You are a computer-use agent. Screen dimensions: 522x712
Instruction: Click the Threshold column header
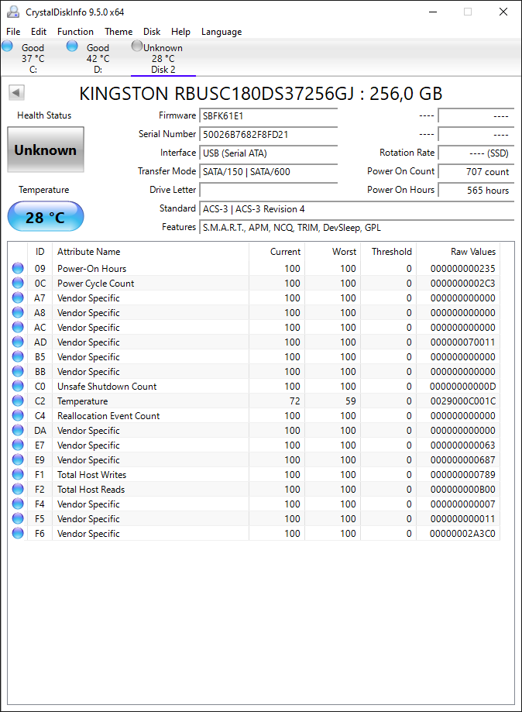[x=389, y=252]
